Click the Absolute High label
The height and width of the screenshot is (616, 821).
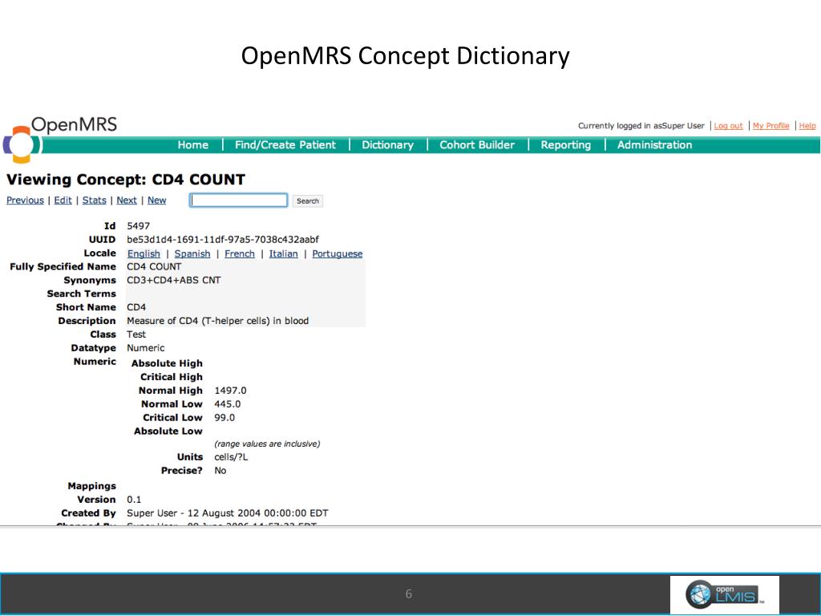click(167, 363)
